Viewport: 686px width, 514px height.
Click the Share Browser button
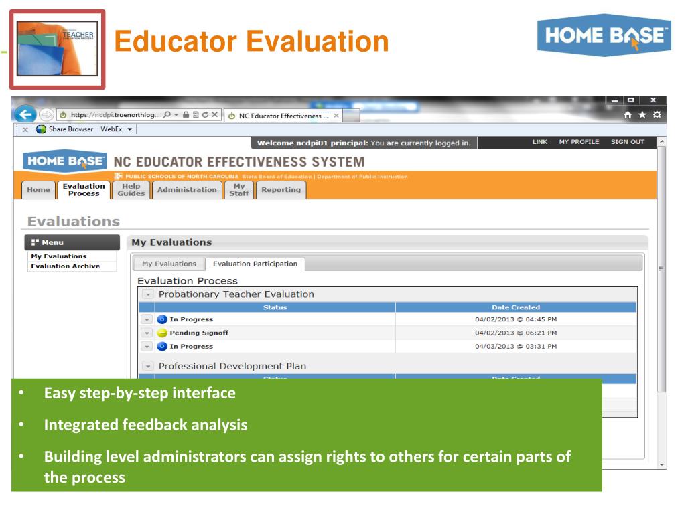(x=65, y=129)
